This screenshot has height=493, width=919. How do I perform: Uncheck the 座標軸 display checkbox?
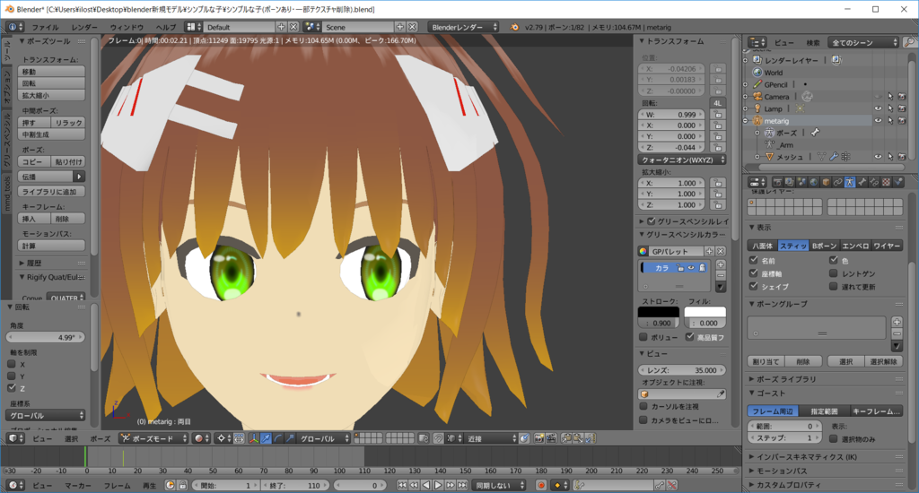click(x=754, y=273)
